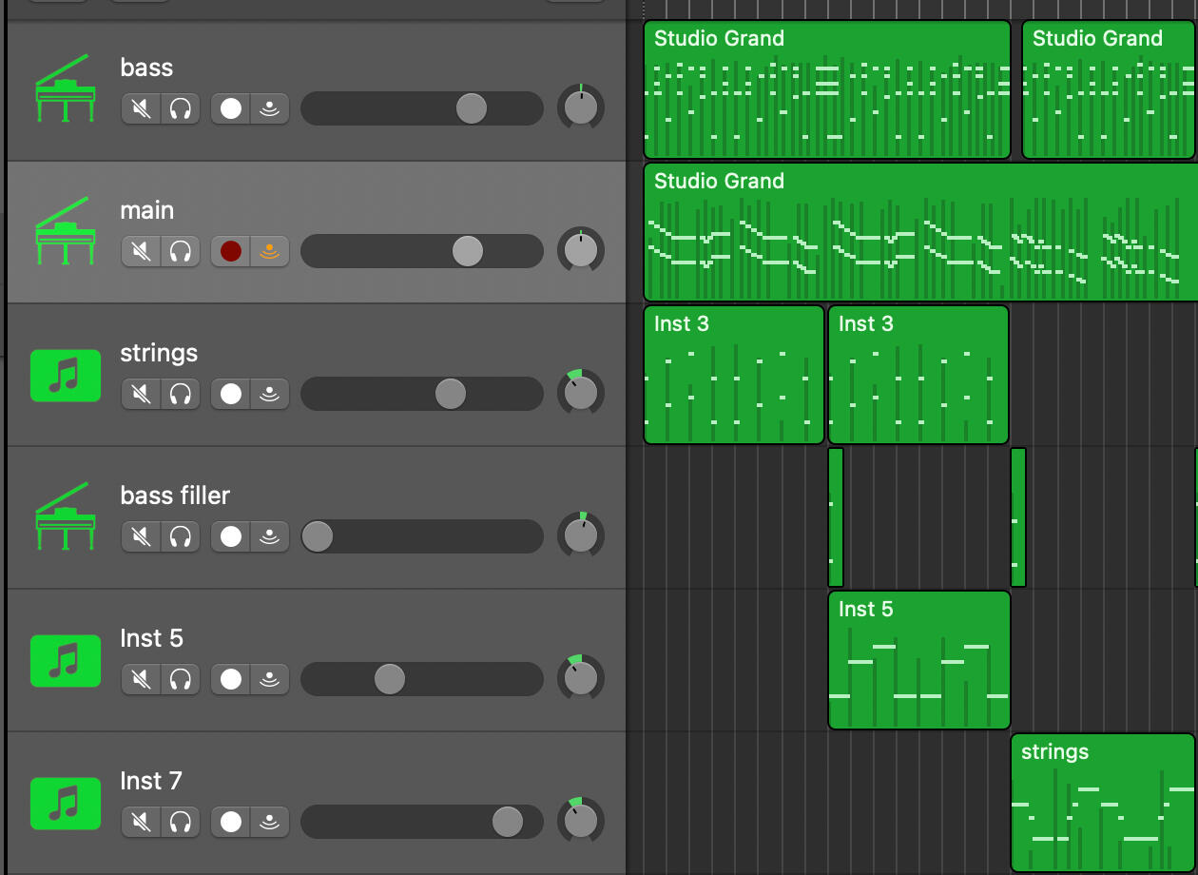Solo the Inst 5 track

click(x=180, y=679)
